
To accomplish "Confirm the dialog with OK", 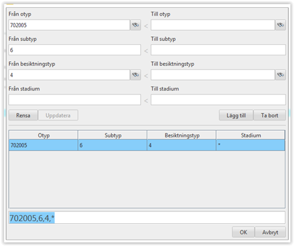I will (x=243, y=232).
